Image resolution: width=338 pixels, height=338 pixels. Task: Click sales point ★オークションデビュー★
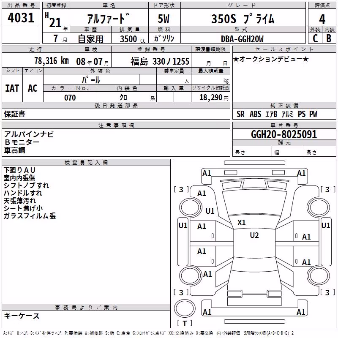pos(271,59)
